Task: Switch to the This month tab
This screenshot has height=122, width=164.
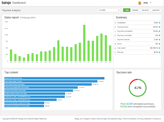Action: (145, 10)
